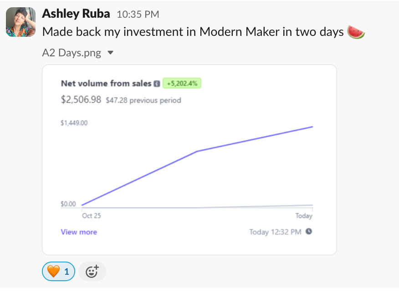
Task: Click the watermelon emoji in the message
Action: [x=356, y=32]
